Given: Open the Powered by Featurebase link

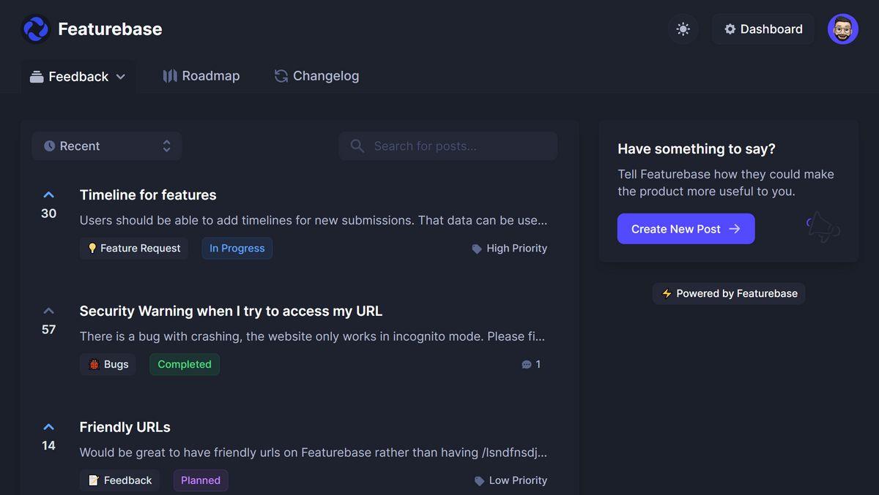Looking at the screenshot, I should pyautogui.click(x=729, y=293).
